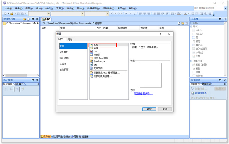Click the numbered list toolbar icon
The height and width of the screenshot is (144, 229).
(x=154, y=14)
